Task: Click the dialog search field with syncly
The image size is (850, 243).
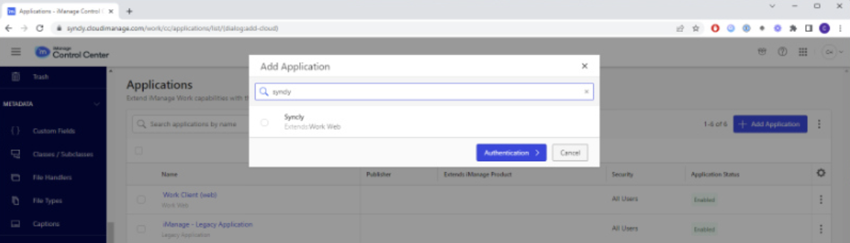Action: 424,92
